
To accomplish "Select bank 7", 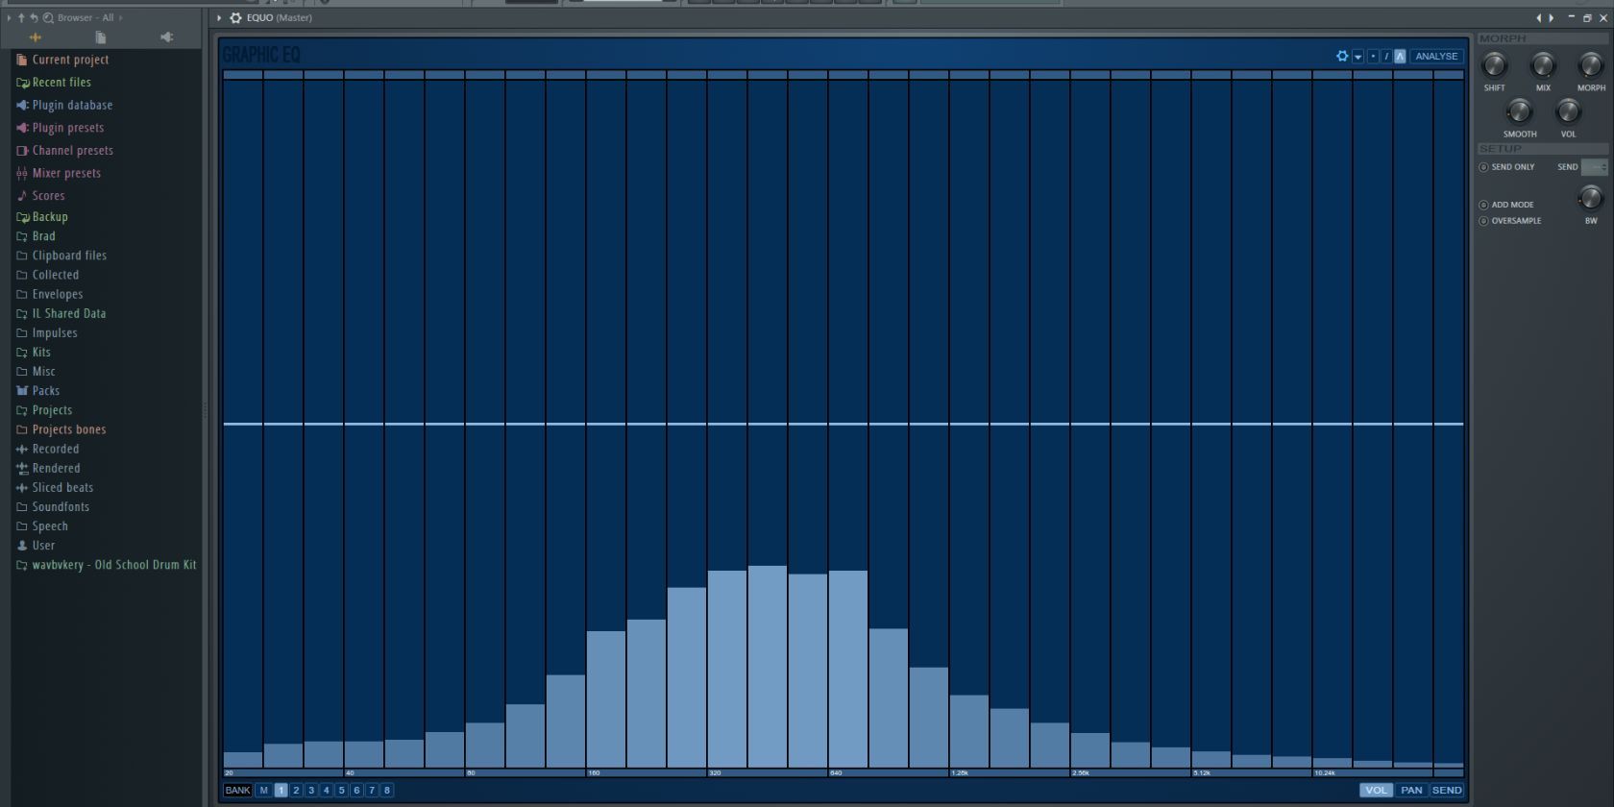I will point(372,790).
